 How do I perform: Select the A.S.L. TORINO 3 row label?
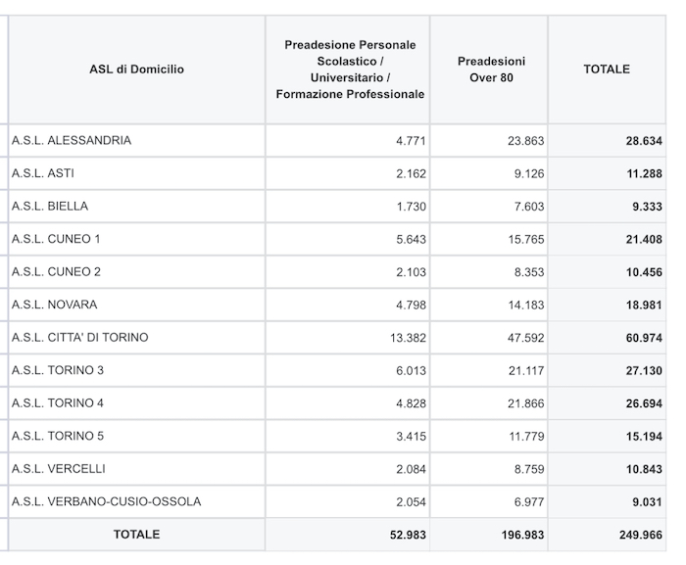coord(58,370)
